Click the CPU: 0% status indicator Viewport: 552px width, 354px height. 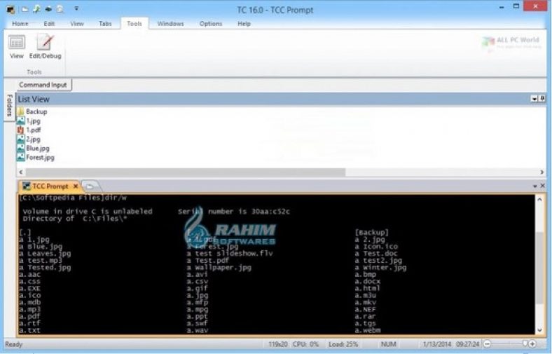(305, 344)
